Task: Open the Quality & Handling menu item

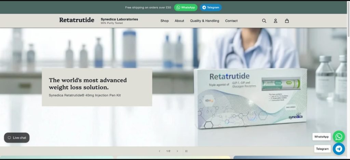Action: point(204,21)
